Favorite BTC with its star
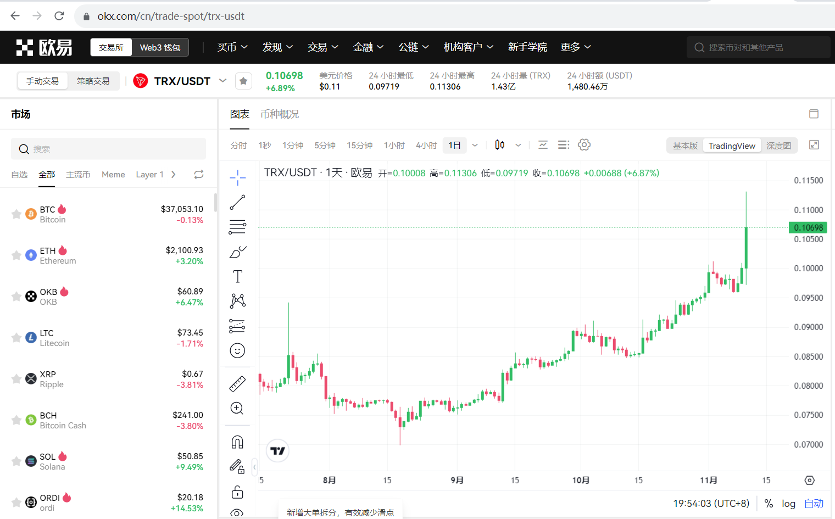 click(x=16, y=214)
